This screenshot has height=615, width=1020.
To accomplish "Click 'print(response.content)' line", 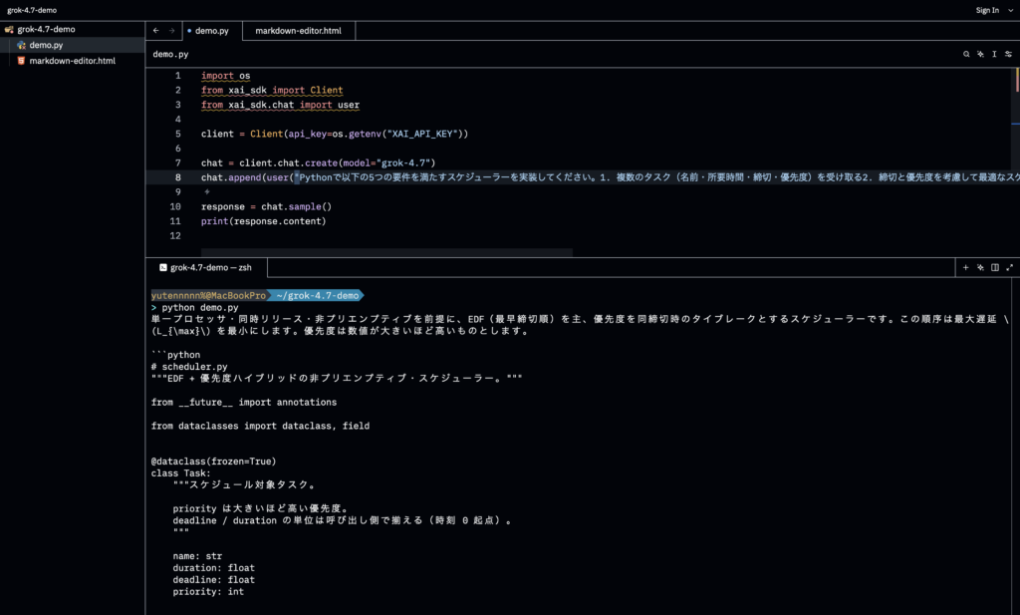I will coord(263,221).
